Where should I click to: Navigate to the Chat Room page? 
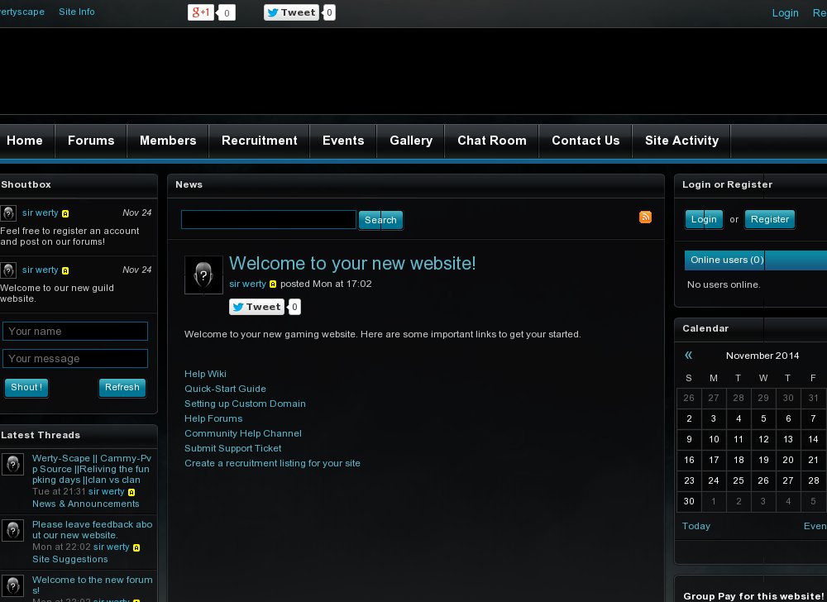(491, 141)
